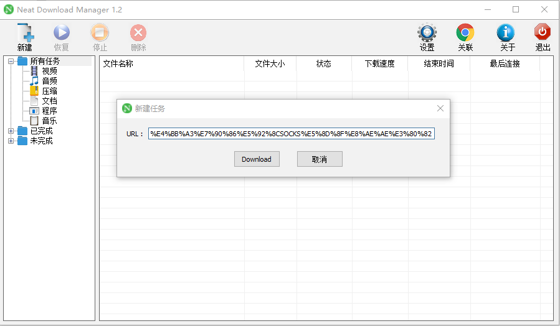Open 设置 settings gear icon
The height and width of the screenshot is (326, 560).
[x=427, y=34]
